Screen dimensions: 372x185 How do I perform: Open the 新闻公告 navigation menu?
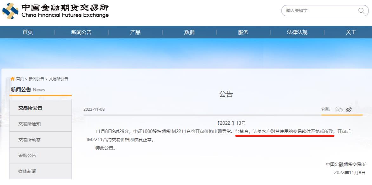(82, 32)
